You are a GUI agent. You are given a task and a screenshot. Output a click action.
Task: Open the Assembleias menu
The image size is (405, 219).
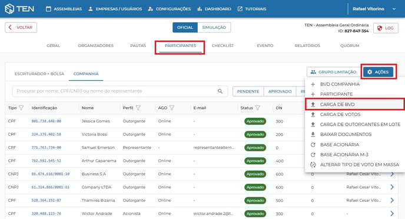tap(64, 9)
